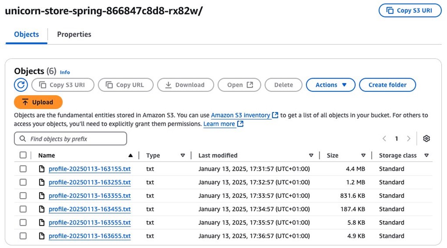Click the 4.4 MB size cell
Viewport: 447px width, 248px height.
point(355,169)
